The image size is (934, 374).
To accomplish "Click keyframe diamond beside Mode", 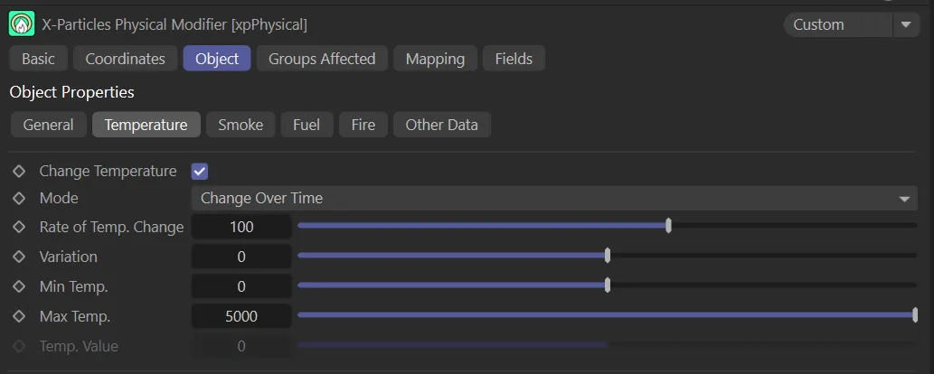I will coord(18,198).
